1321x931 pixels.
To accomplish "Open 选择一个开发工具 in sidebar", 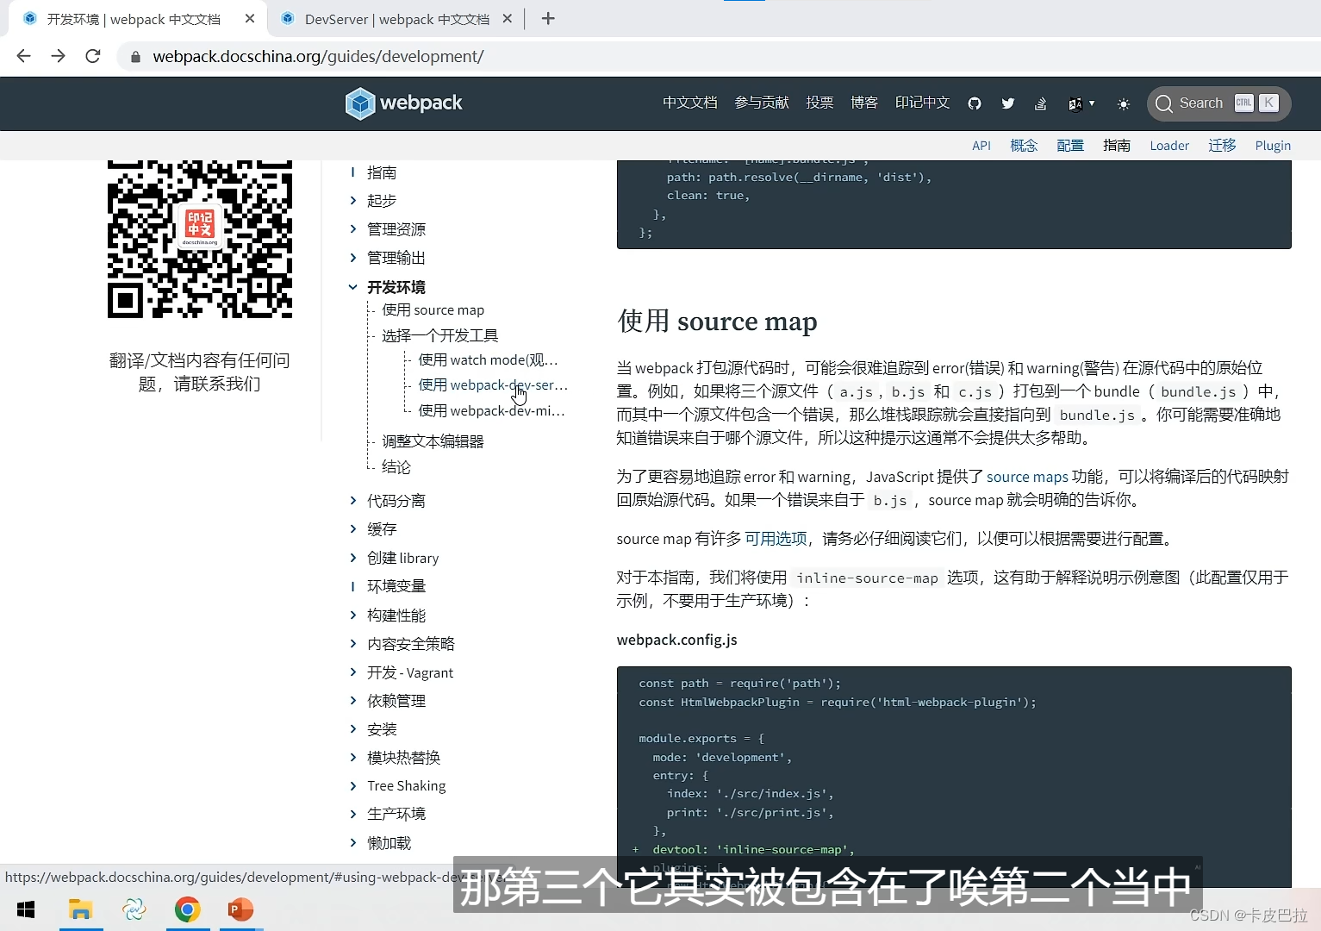I will click(440, 335).
